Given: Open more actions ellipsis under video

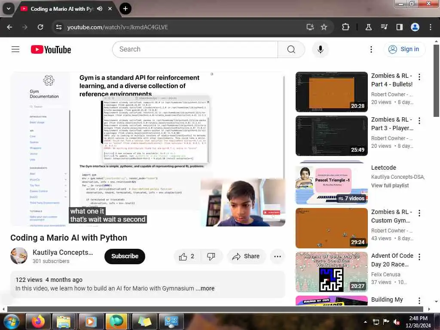Looking at the screenshot, I should click(277, 256).
